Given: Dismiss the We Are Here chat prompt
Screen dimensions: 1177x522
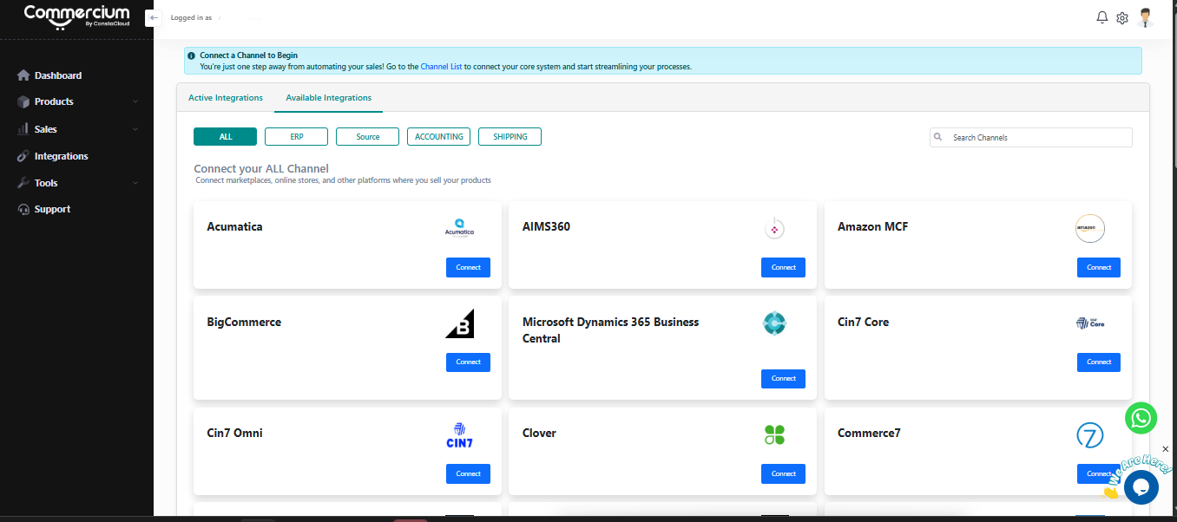Looking at the screenshot, I should [x=1165, y=449].
